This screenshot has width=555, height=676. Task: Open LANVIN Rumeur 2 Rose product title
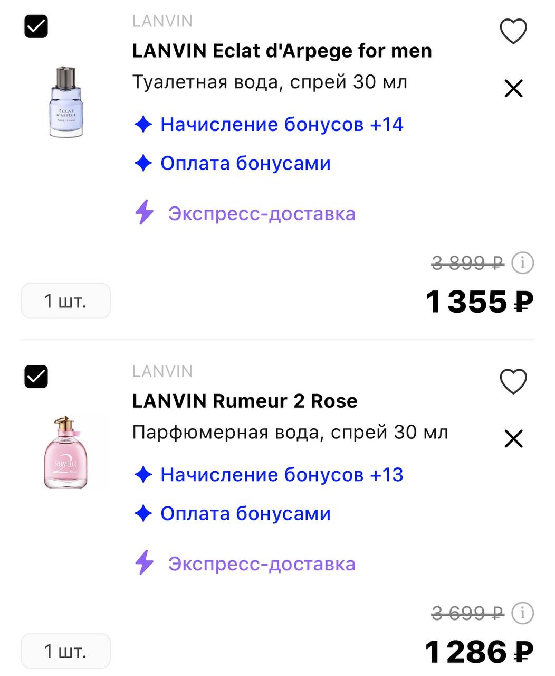[245, 401]
